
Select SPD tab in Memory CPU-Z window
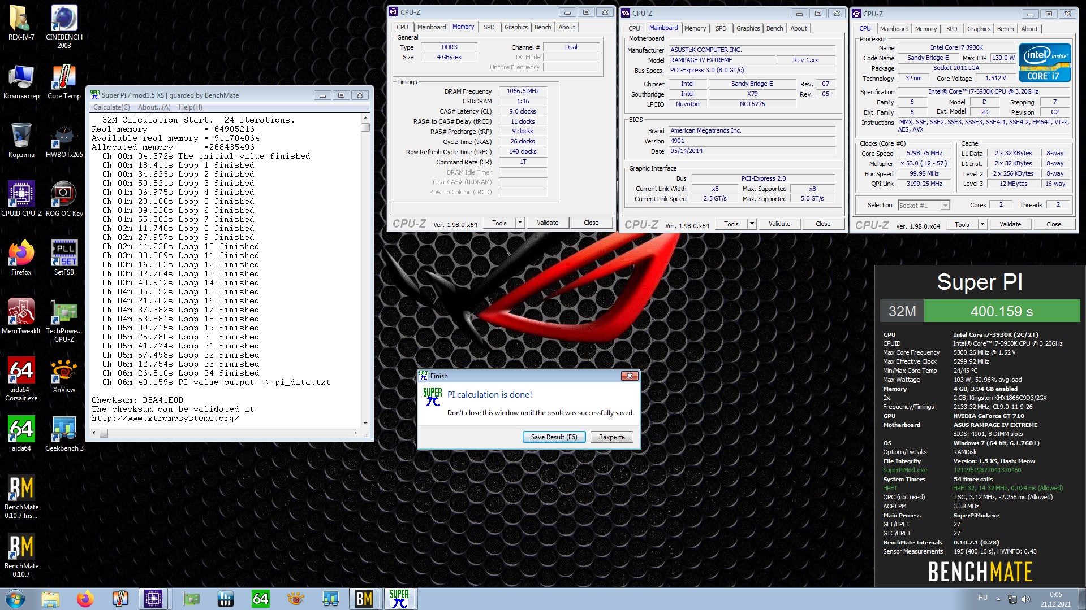(489, 27)
